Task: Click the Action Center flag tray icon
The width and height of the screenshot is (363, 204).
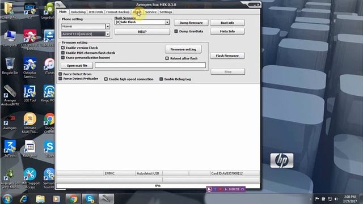Action: [x=317, y=199]
